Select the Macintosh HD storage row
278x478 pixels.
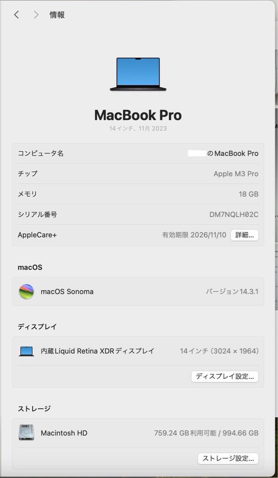pos(138,433)
